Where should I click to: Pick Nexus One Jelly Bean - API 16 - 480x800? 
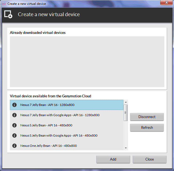67,145
